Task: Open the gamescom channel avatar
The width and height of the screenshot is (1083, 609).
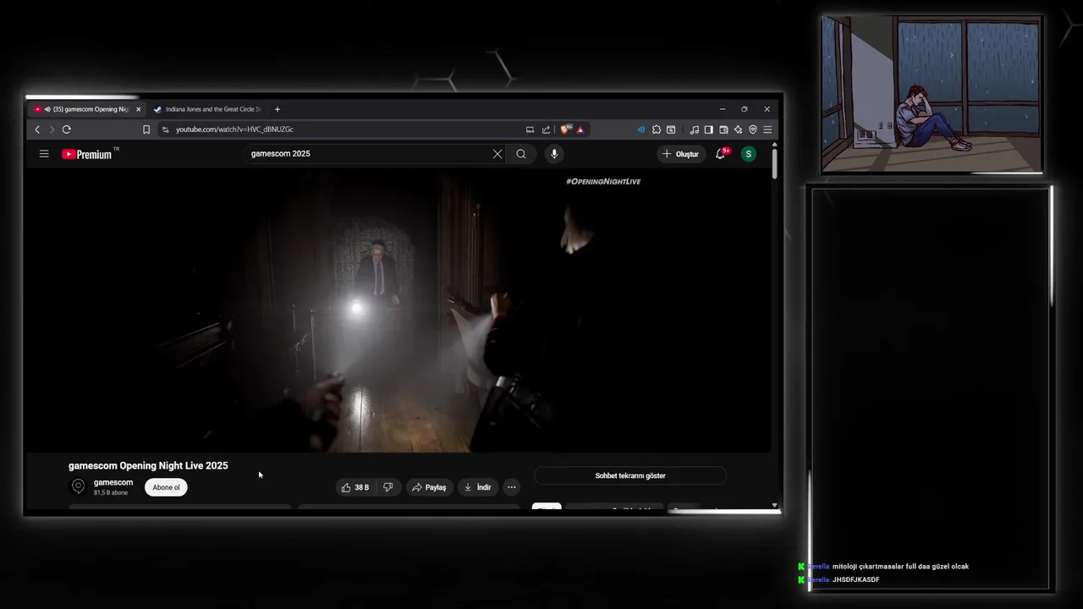Action: [78, 486]
